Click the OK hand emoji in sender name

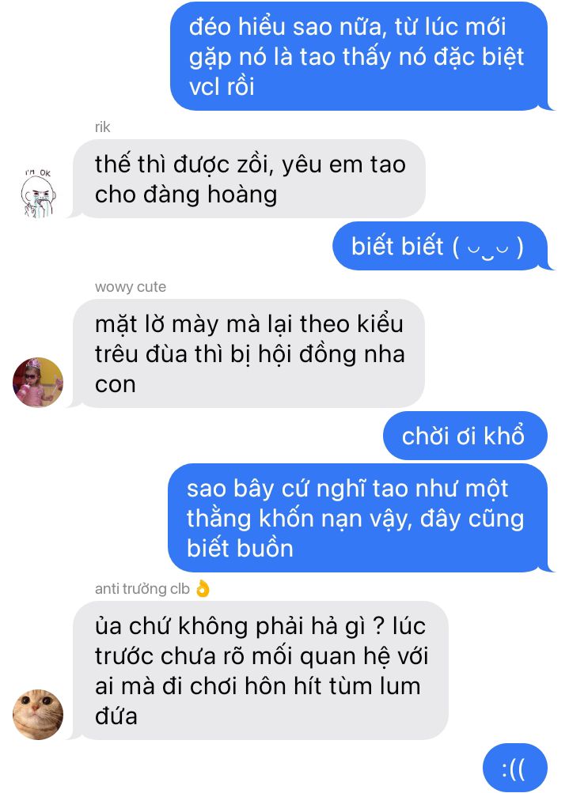tap(203, 589)
